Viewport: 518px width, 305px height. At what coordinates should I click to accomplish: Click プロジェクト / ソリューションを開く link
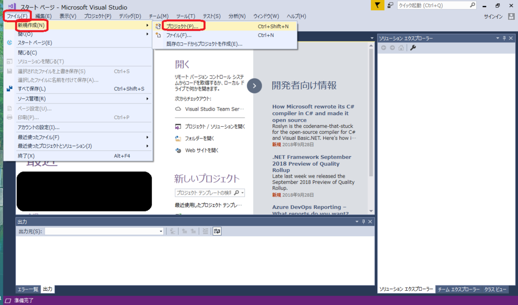tap(214, 126)
